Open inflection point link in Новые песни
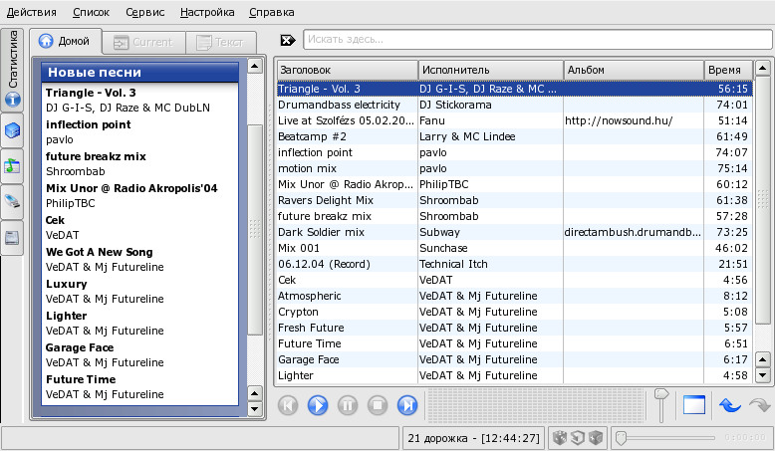Image resolution: width=775 pixels, height=451 pixels. coord(88,124)
